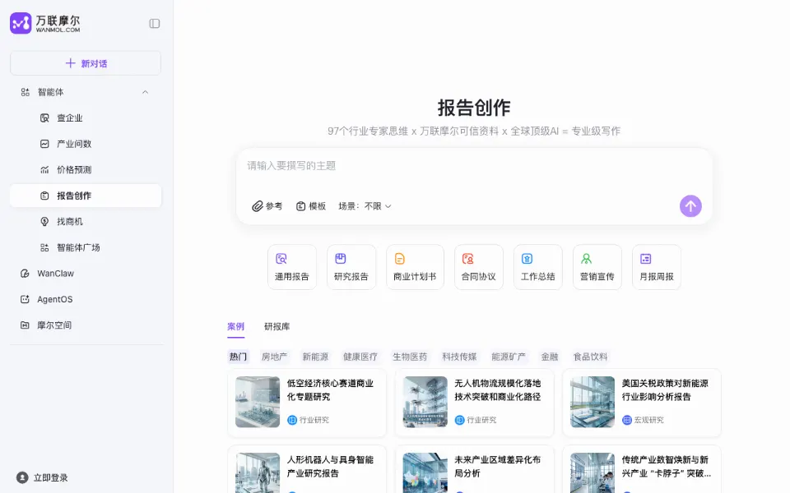This screenshot has width=790, height=493.
Task: Collapse the 智能体 section chevron
Action: [x=145, y=92]
